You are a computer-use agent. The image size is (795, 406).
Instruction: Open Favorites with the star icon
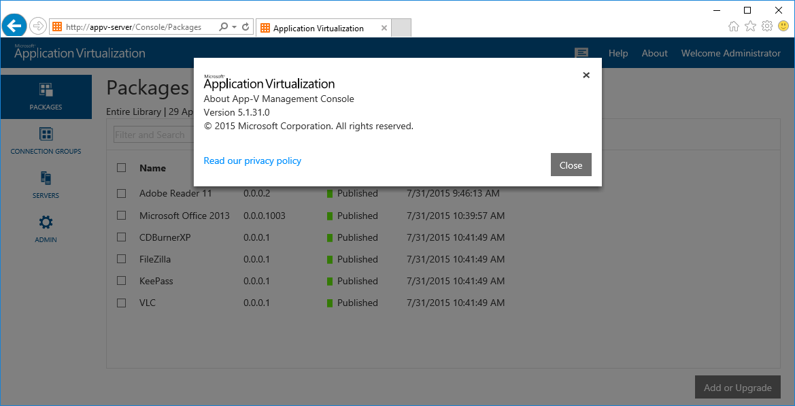point(750,27)
